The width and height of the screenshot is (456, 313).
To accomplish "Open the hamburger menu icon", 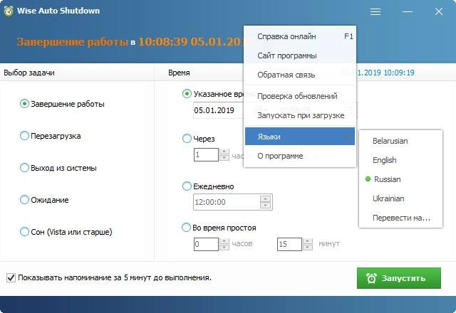I will 375,11.
